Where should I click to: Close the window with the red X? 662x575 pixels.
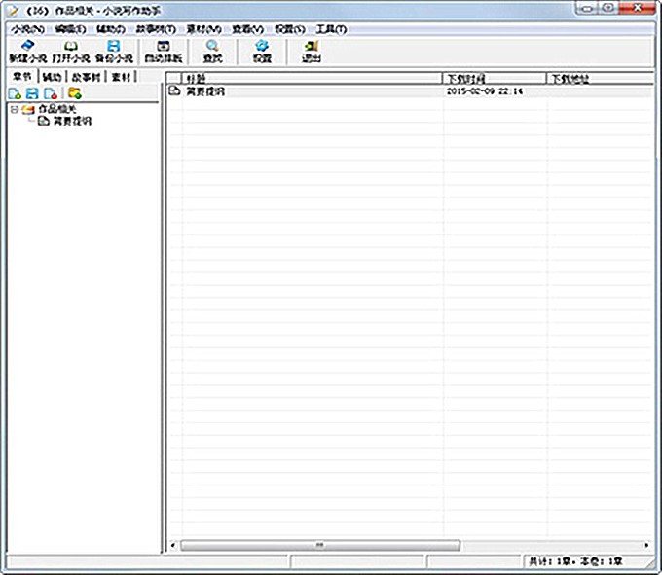(x=637, y=9)
